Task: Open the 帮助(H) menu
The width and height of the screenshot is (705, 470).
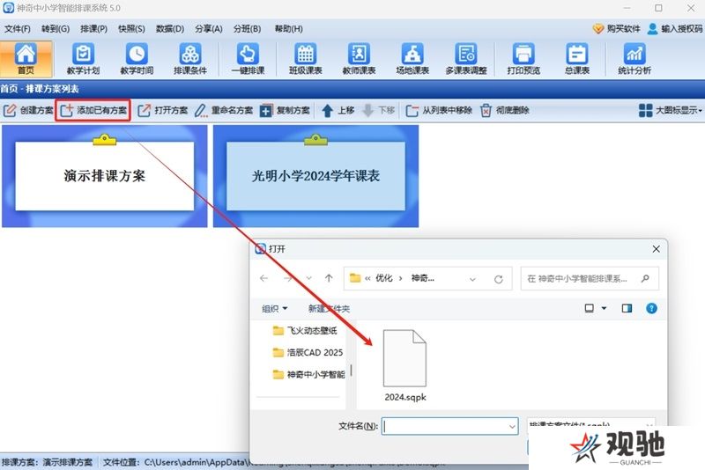Action: (x=289, y=29)
